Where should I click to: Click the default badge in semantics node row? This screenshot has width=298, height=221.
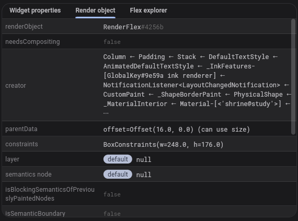click(x=118, y=175)
